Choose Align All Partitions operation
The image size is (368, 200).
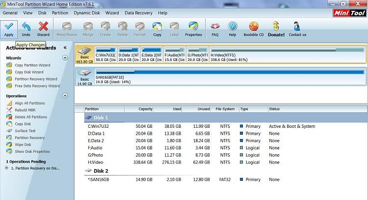point(30,103)
